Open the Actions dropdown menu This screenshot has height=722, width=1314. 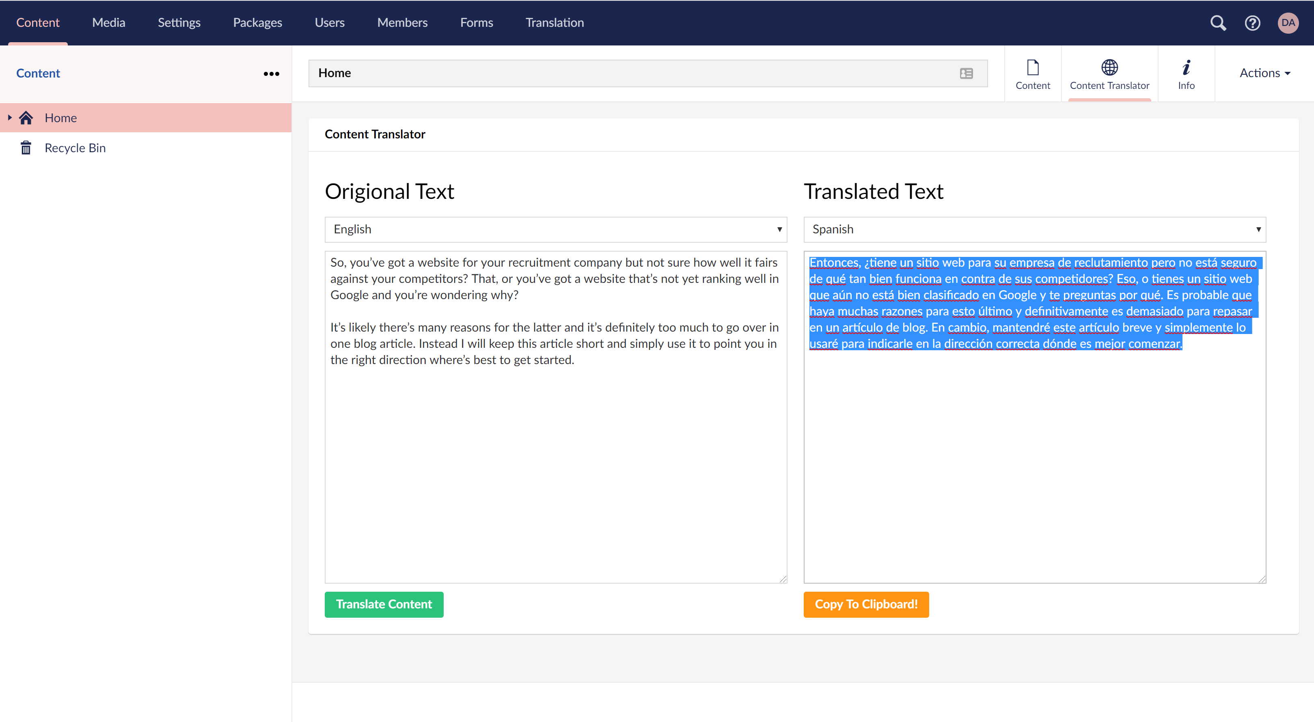(x=1264, y=73)
